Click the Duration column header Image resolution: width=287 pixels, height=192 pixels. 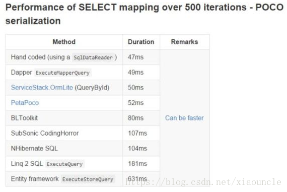(141, 42)
